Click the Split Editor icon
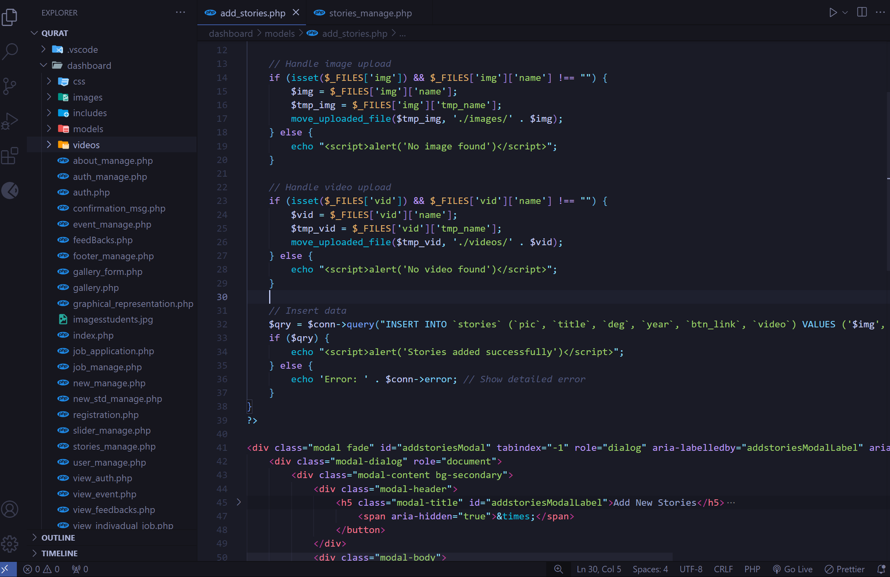890x577 pixels. tap(862, 12)
